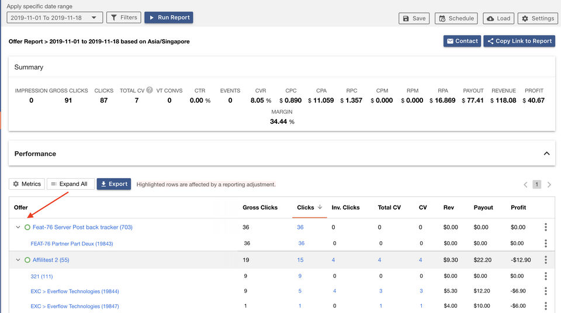
Task: Click Expand All rows button
Action: tap(70, 184)
